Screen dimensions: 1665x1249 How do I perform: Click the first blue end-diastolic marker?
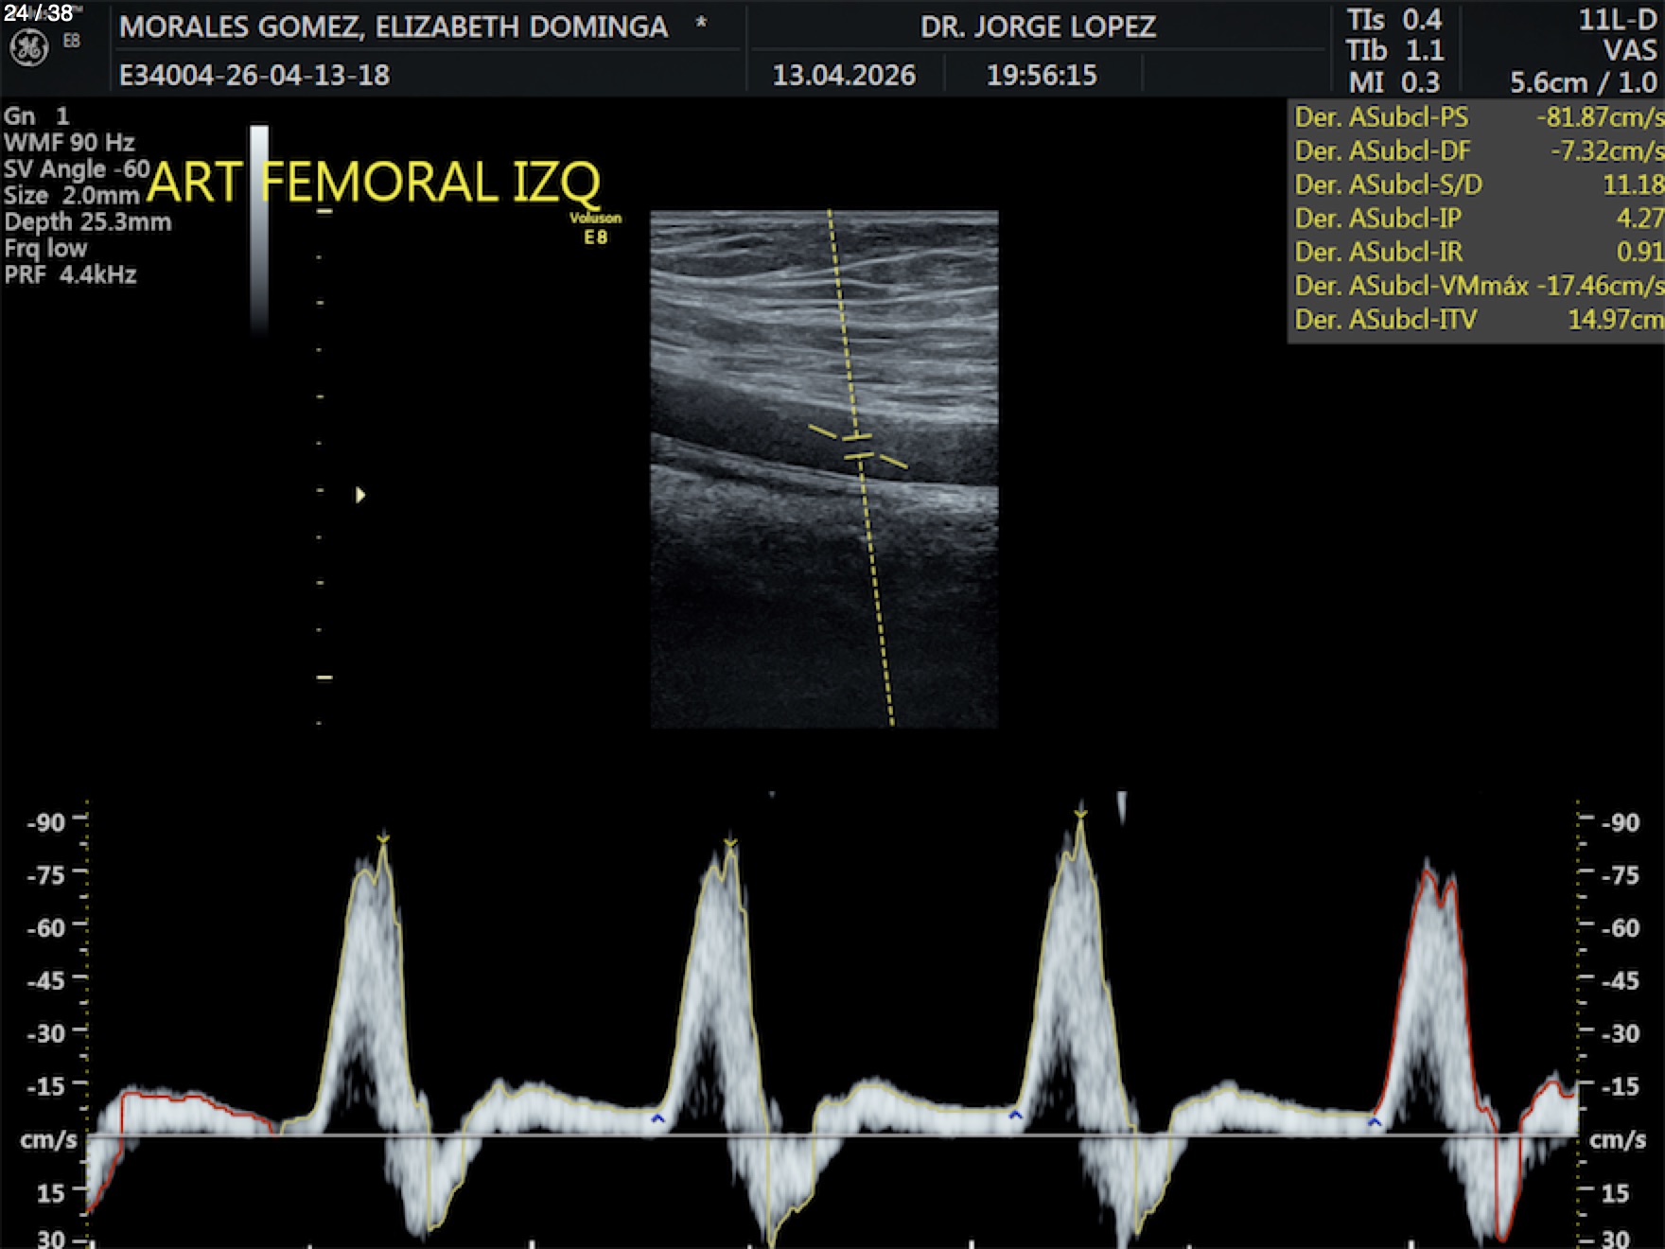click(x=657, y=1119)
